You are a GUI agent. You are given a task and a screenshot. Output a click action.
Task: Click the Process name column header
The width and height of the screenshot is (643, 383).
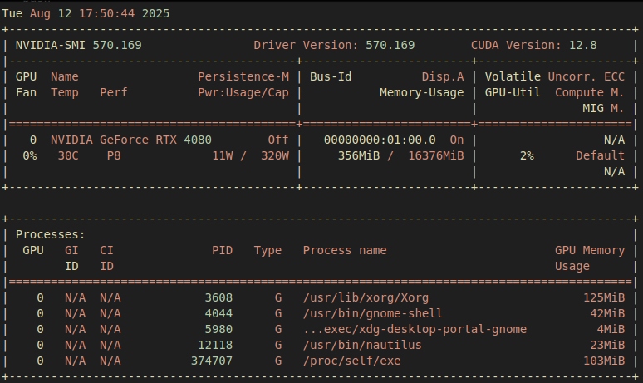(x=344, y=250)
